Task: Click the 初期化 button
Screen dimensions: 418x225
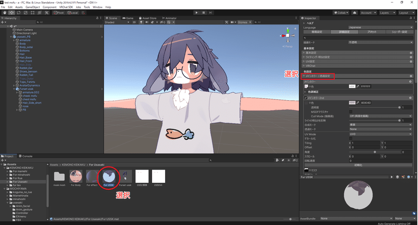Action: 358,165
